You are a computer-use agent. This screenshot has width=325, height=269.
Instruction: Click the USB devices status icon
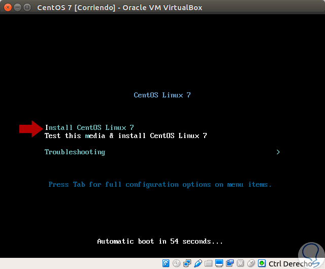click(198, 263)
